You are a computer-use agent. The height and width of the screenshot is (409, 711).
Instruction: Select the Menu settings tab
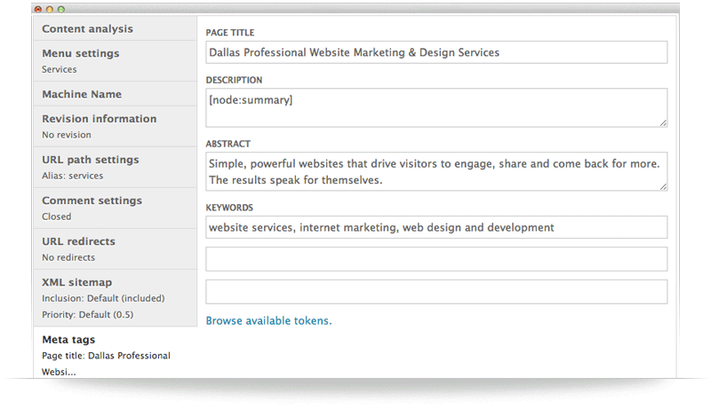(x=116, y=61)
